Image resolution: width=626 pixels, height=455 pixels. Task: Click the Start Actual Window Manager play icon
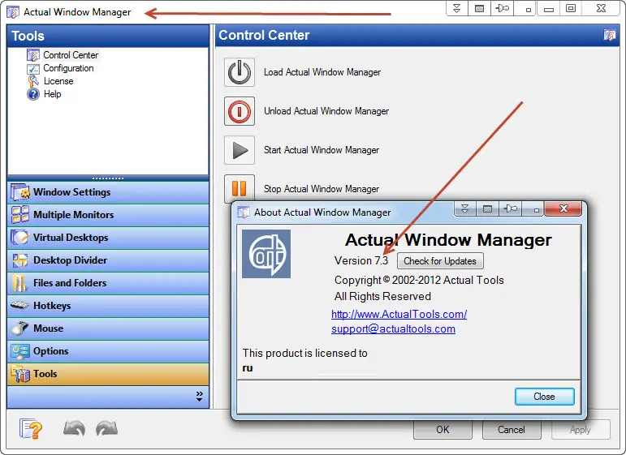point(240,150)
